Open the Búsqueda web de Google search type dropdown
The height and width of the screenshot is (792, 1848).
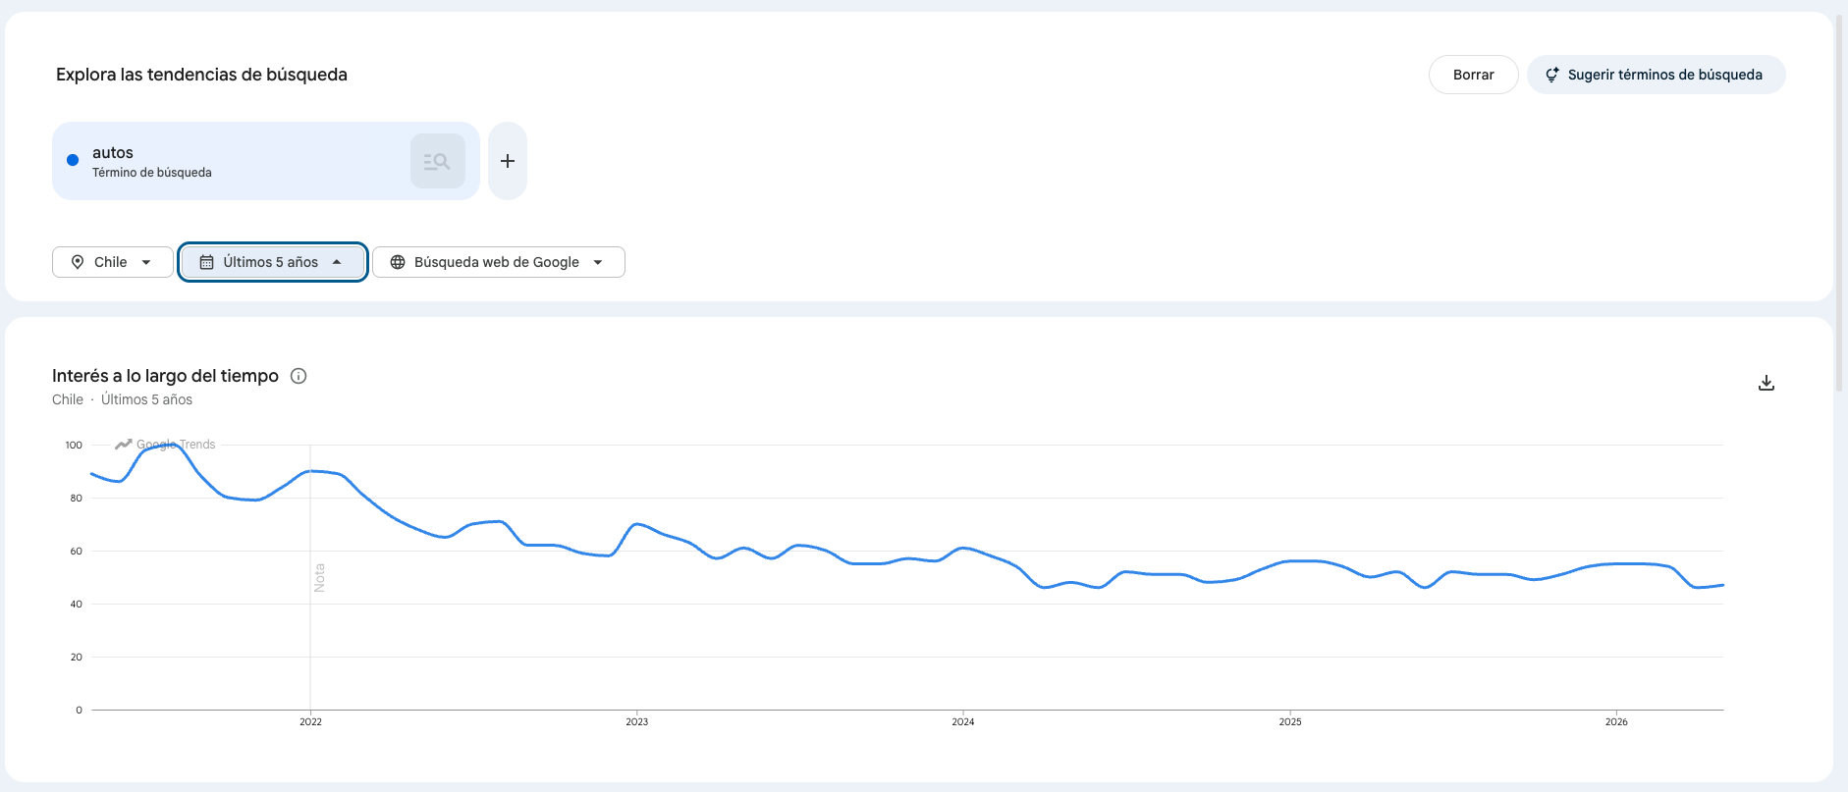tap(598, 262)
